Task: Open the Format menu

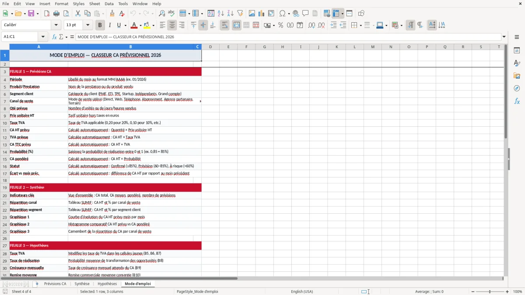Action: pyautogui.click(x=62, y=3)
